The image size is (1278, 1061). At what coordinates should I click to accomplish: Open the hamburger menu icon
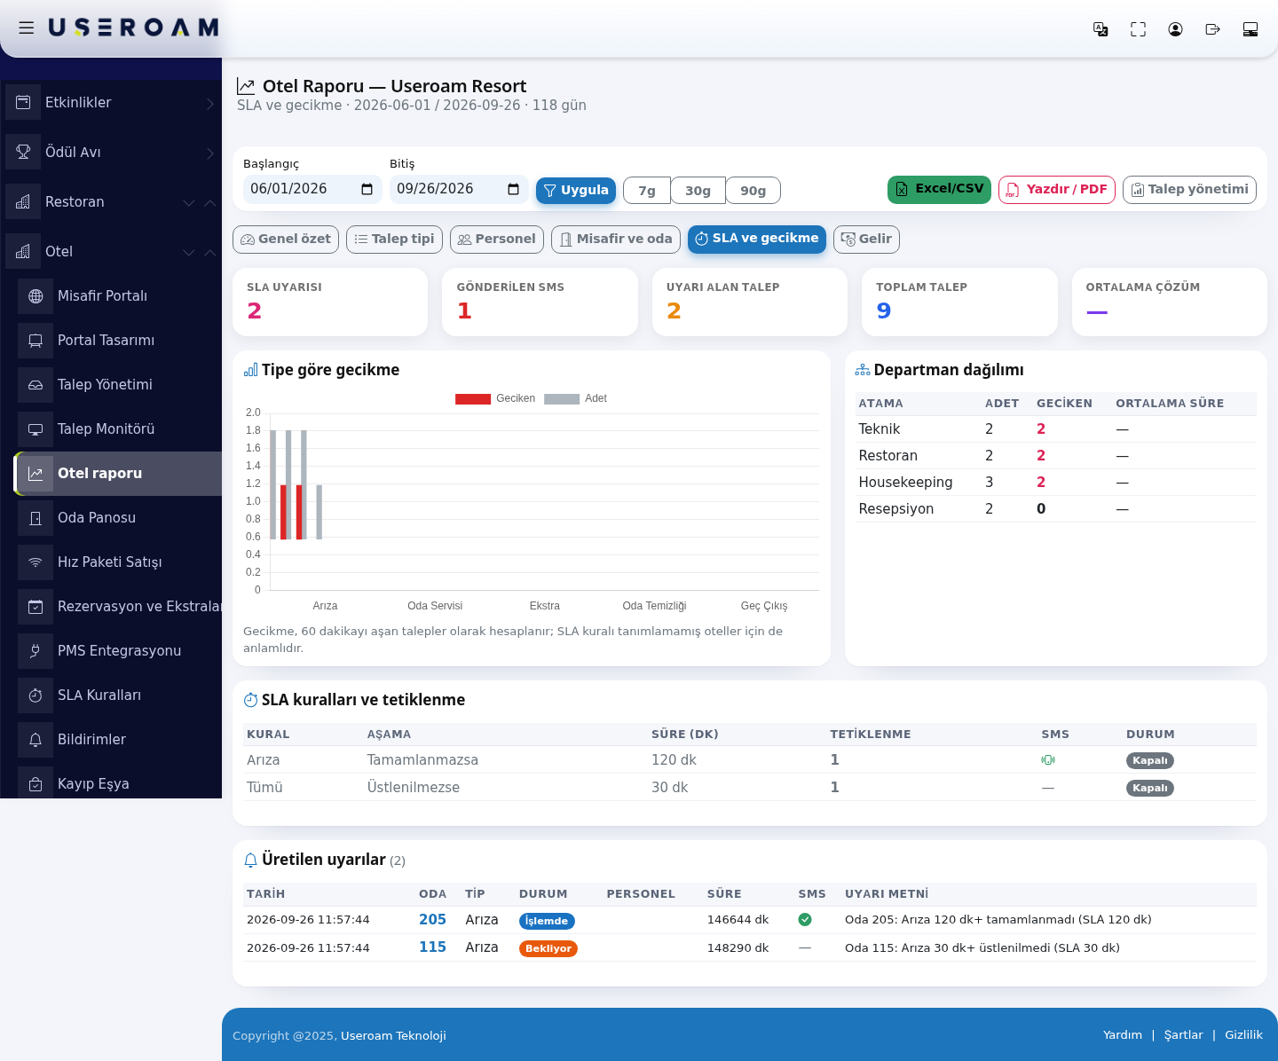(x=27, y=28)
